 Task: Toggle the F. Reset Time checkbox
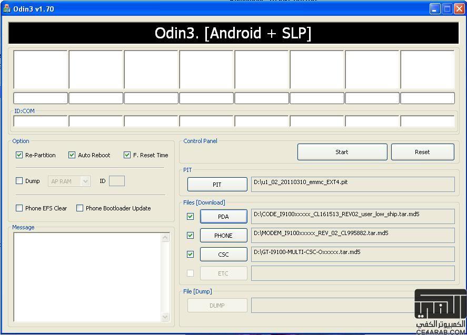127,155
